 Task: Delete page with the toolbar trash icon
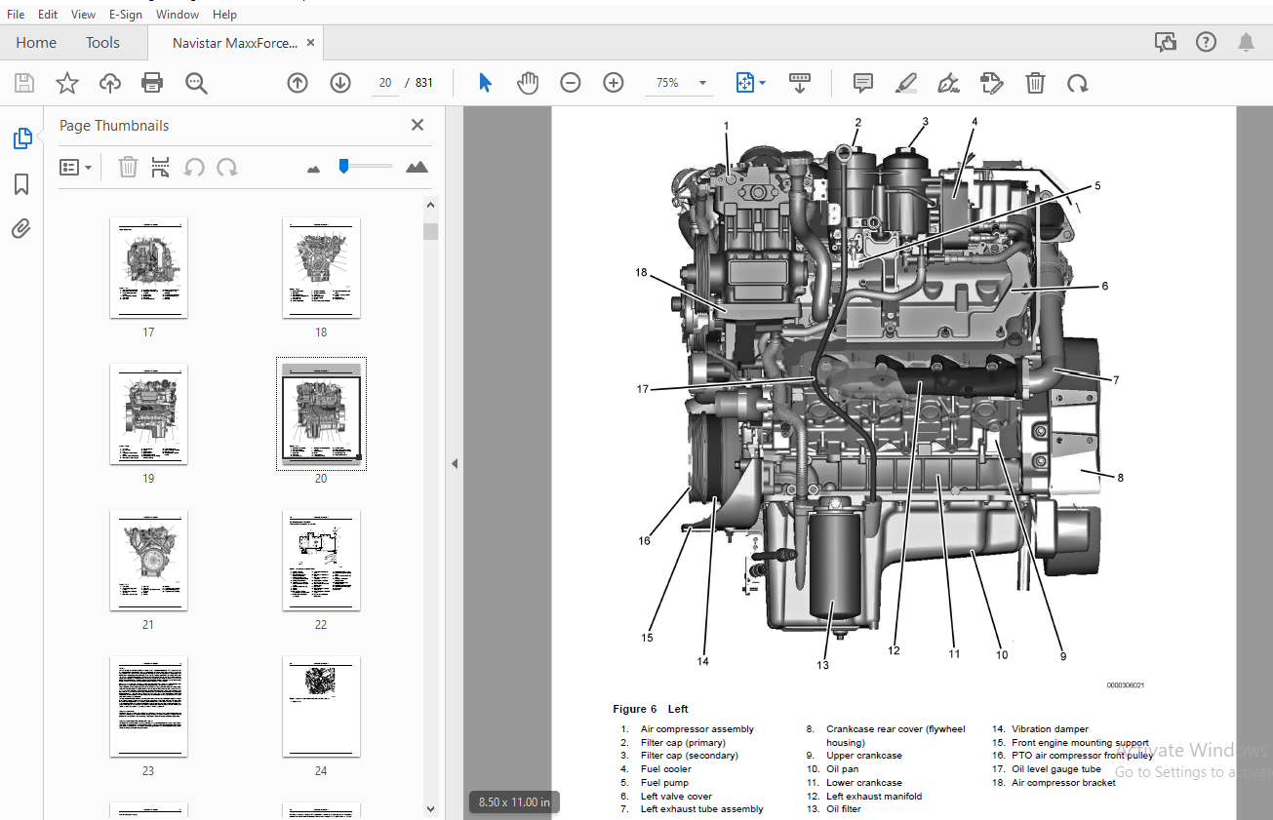(1035, 83)
